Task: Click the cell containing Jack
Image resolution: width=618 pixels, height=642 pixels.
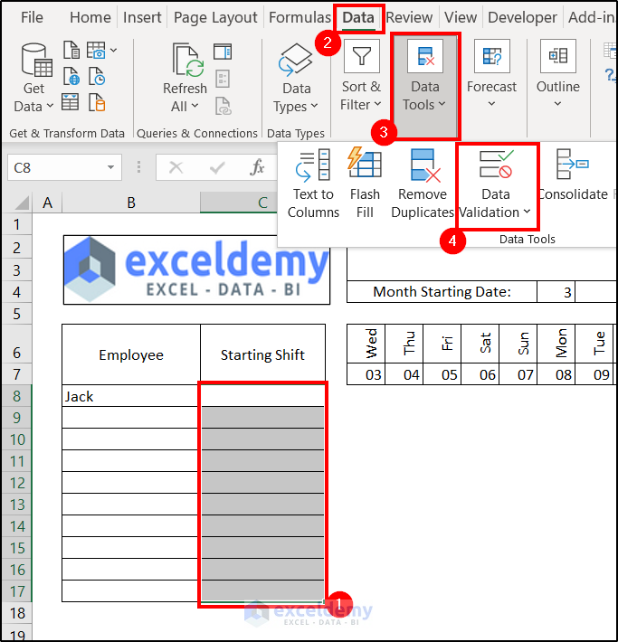Action: (131, 396)
